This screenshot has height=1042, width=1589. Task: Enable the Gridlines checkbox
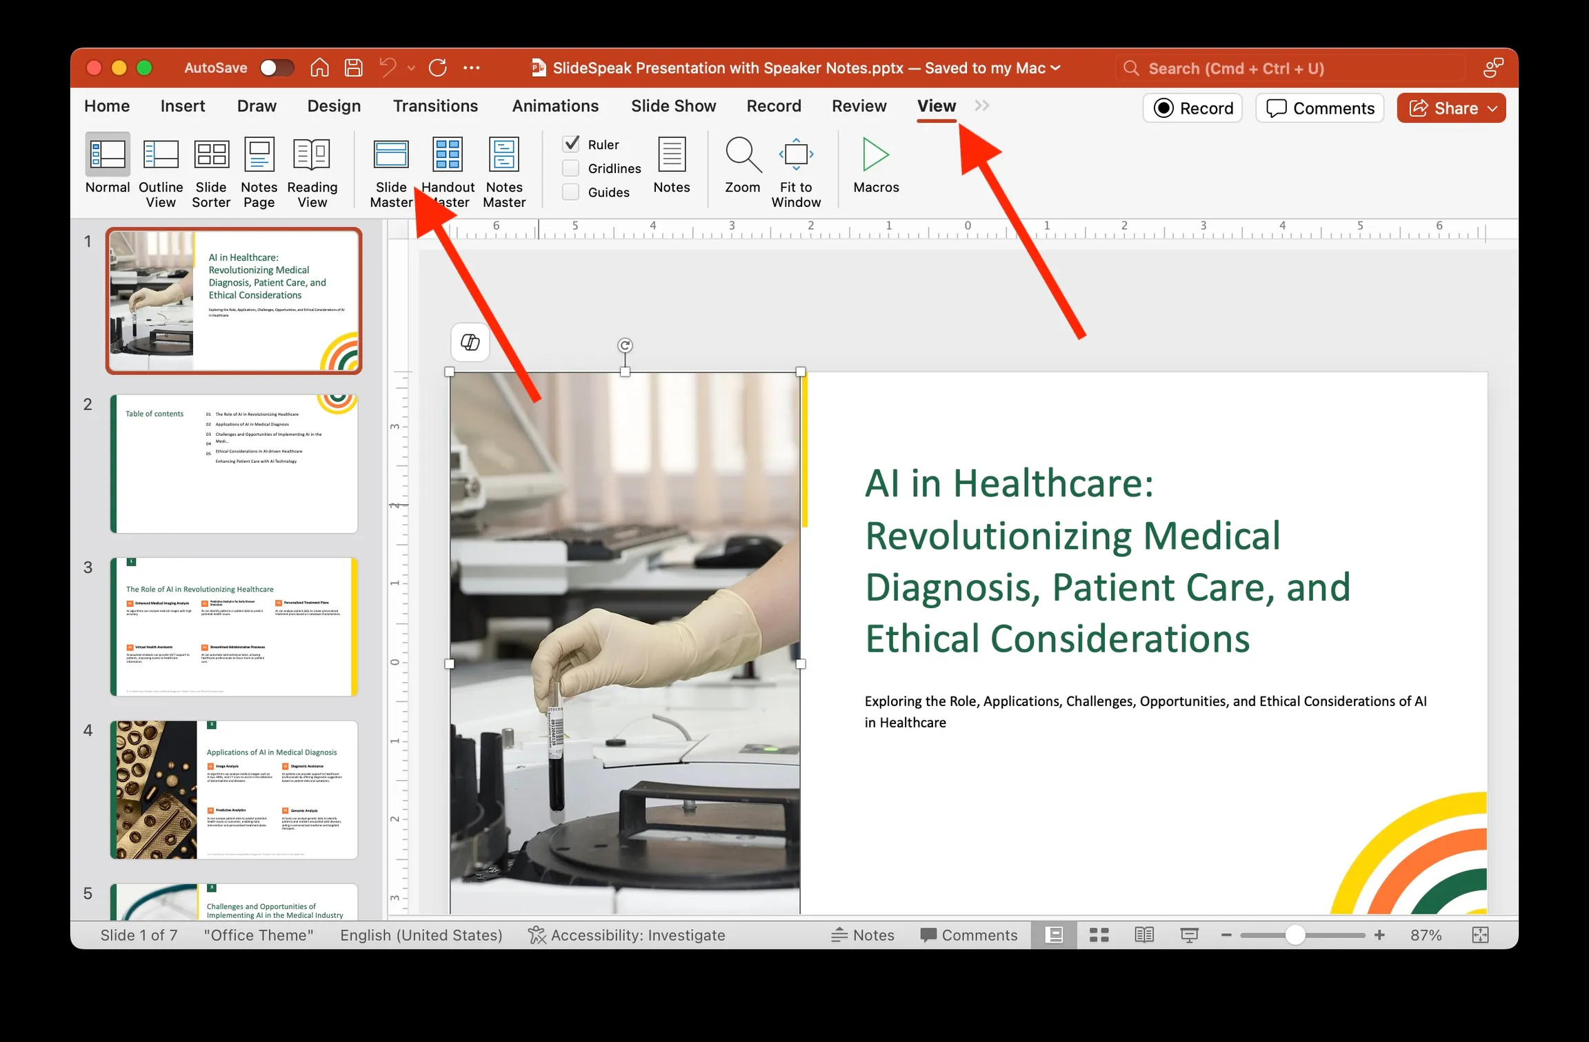click(x=571, y=168)
